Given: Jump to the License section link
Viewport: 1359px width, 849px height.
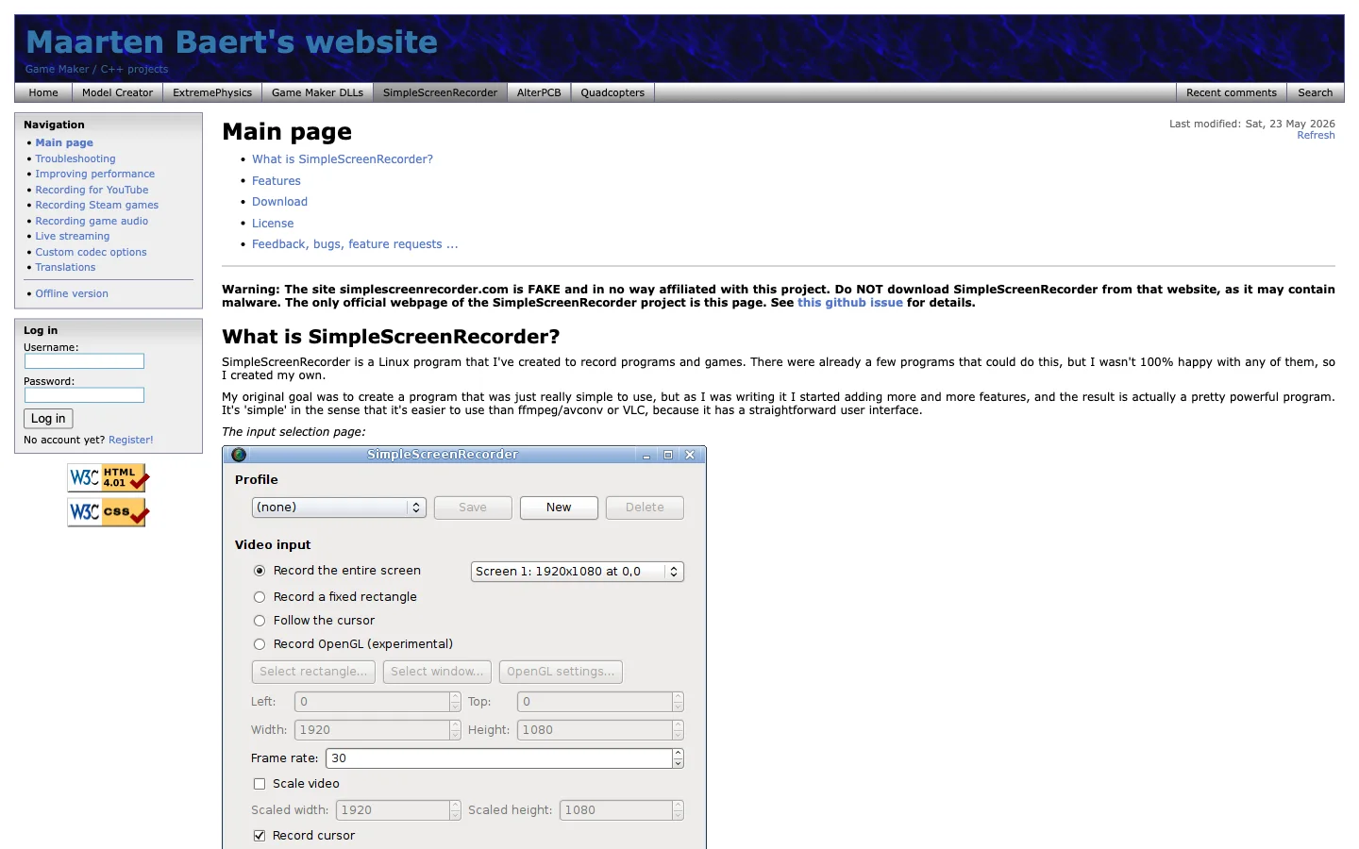Looking at the screenshot, I should tap(273, 224).
